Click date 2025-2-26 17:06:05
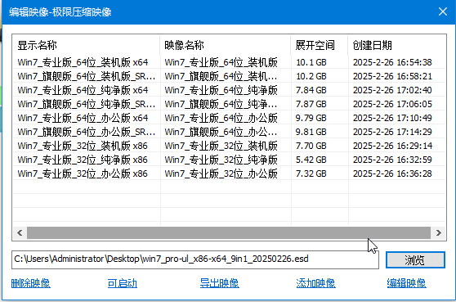 click(x=392, y=104)
